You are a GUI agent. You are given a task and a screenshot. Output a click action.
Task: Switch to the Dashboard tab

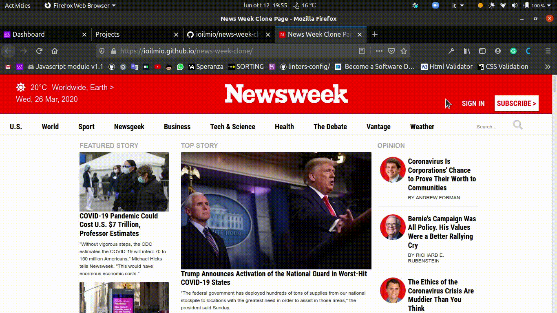46,34
